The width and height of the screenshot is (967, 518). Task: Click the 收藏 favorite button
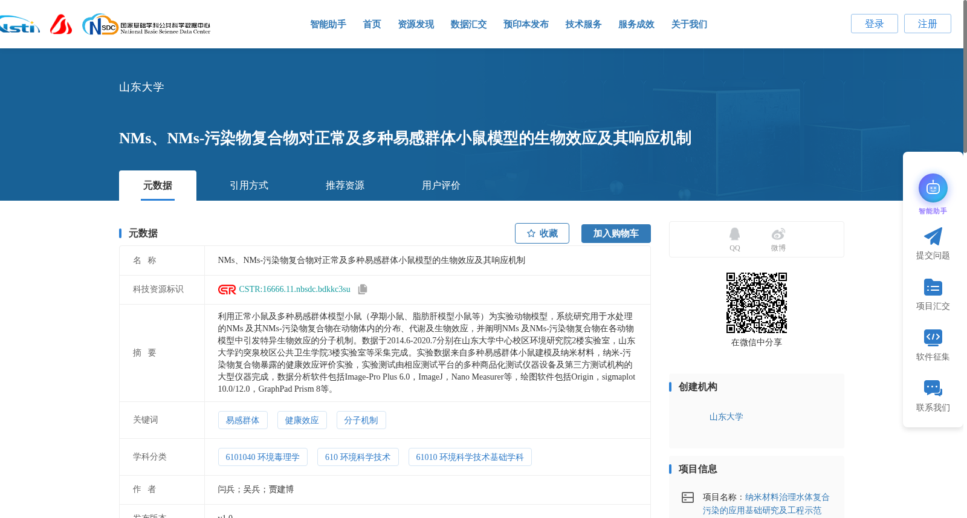pos(542,233)
